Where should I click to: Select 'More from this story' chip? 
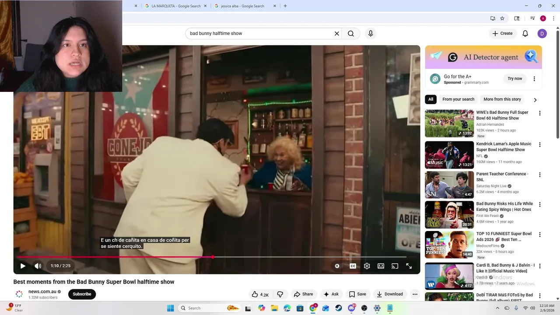(502, 99)
